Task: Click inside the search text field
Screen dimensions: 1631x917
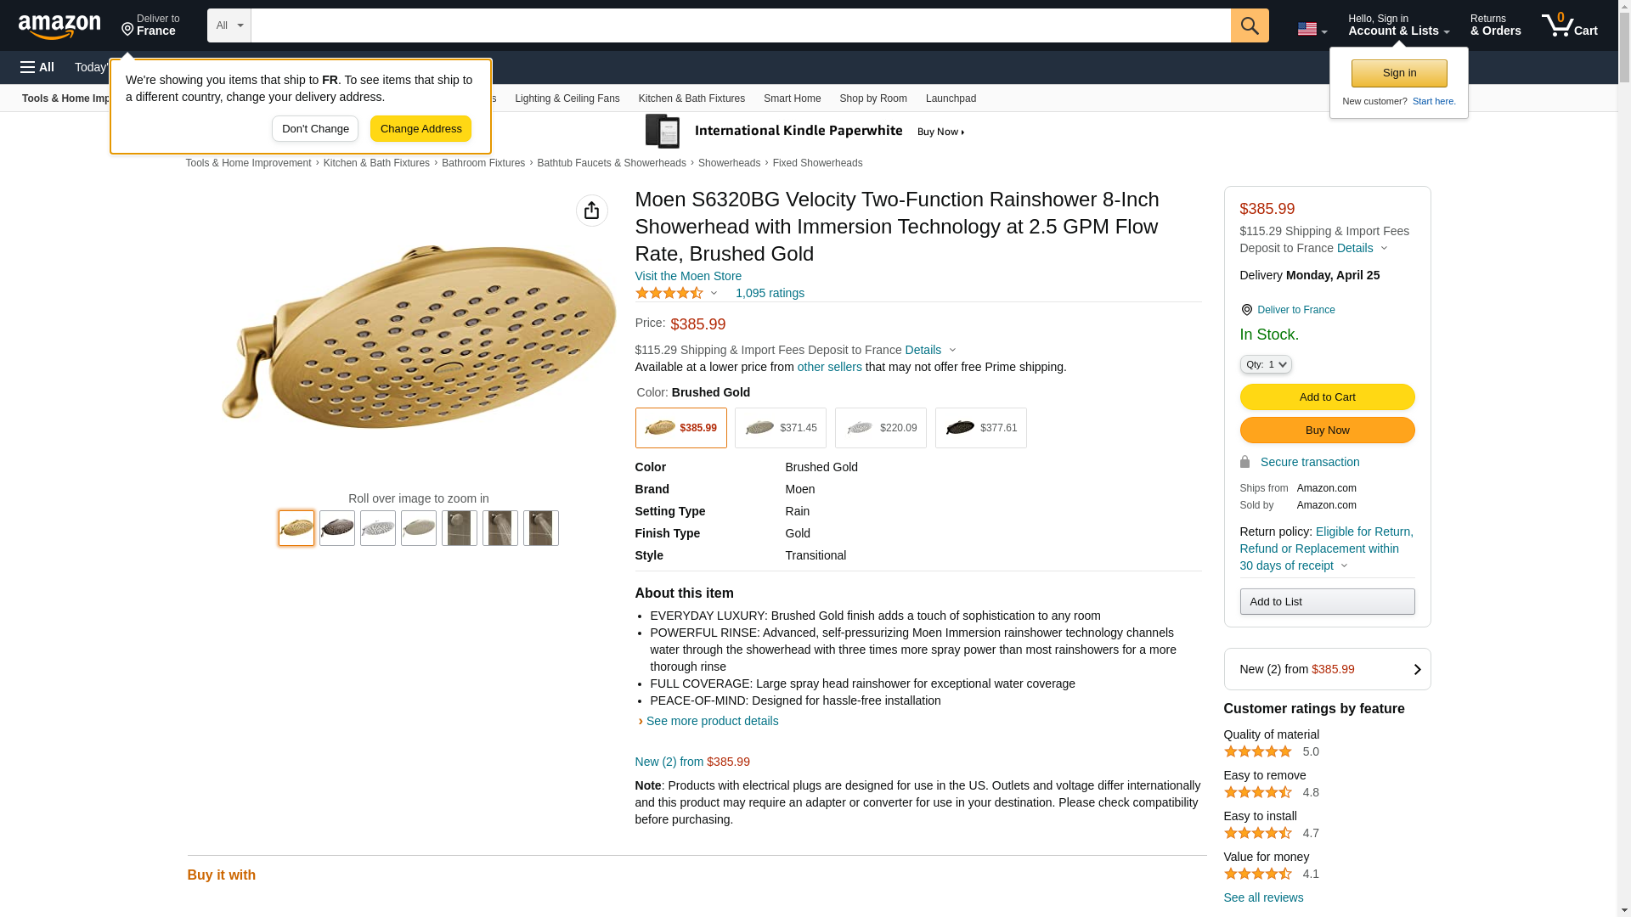Action: pos(739,25)
